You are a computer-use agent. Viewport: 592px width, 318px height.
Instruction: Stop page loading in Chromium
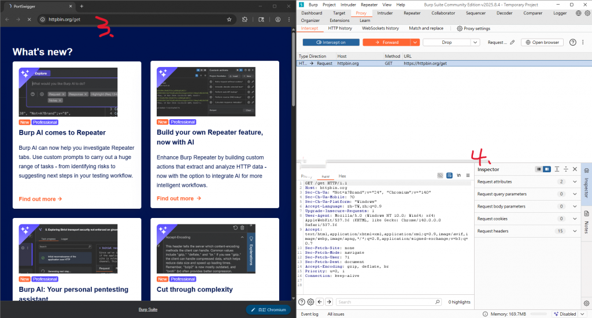pos(29,19)
